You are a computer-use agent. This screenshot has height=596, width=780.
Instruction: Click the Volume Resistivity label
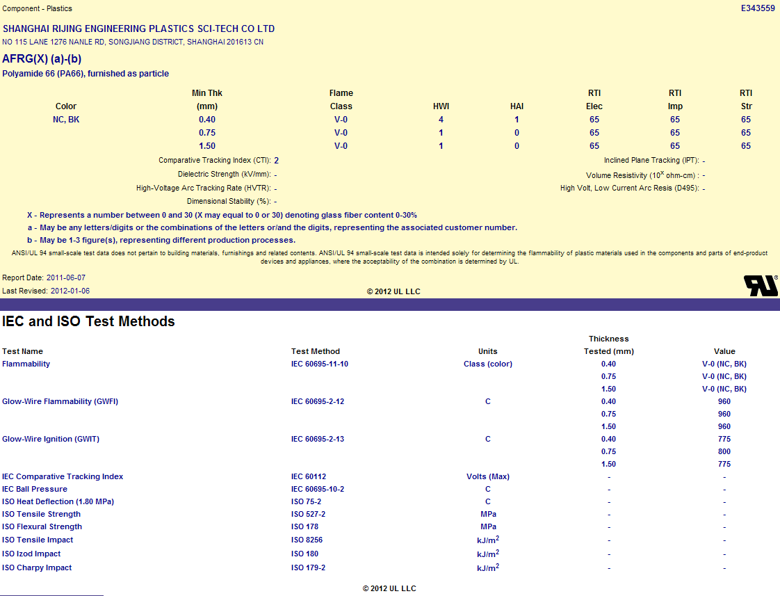click(643, 175)
